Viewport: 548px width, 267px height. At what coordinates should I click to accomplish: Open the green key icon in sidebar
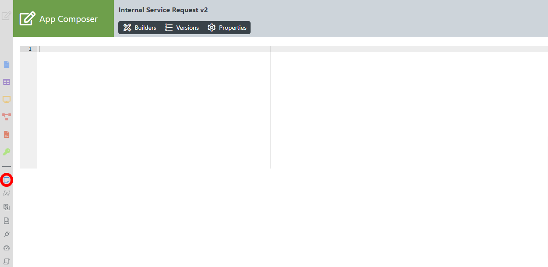(x=7, y=152)
